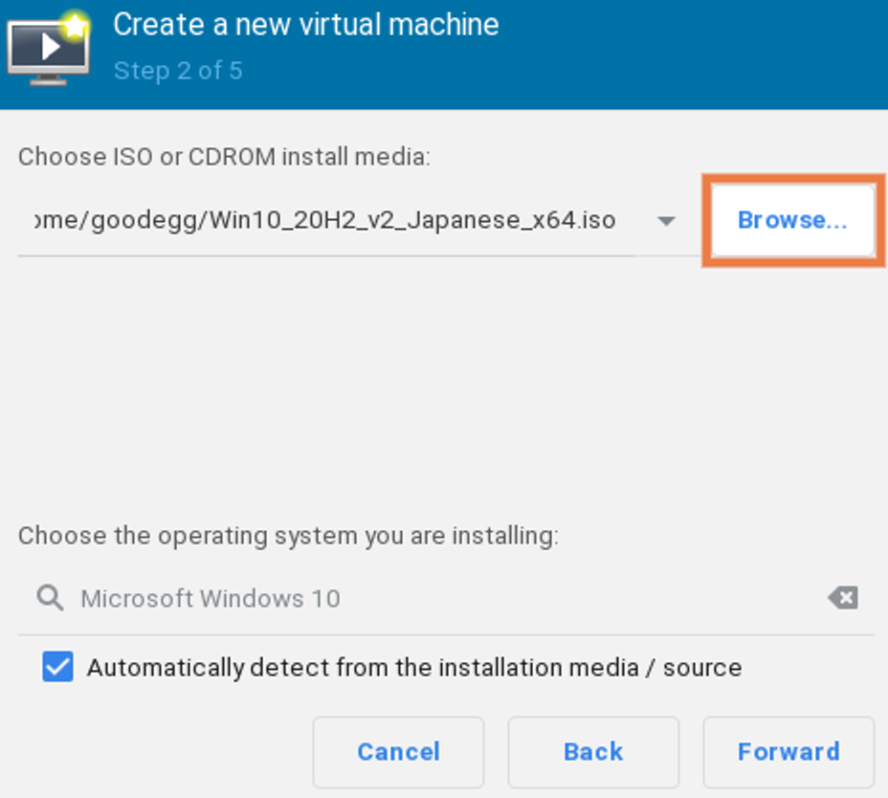Click the 'Step 2 of 5' subtitle
This screenshot has height=798, width=888.
178,71
